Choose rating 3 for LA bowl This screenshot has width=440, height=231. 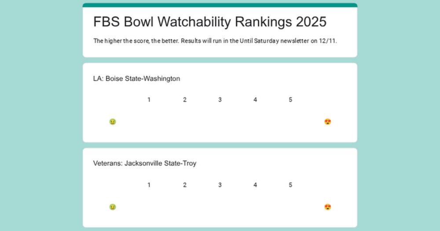pyautogui.click(x=220, y=99)
